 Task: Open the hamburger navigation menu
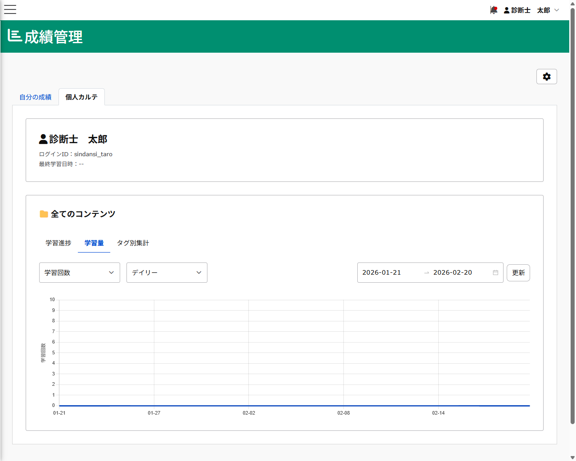(x=10, y=9)
